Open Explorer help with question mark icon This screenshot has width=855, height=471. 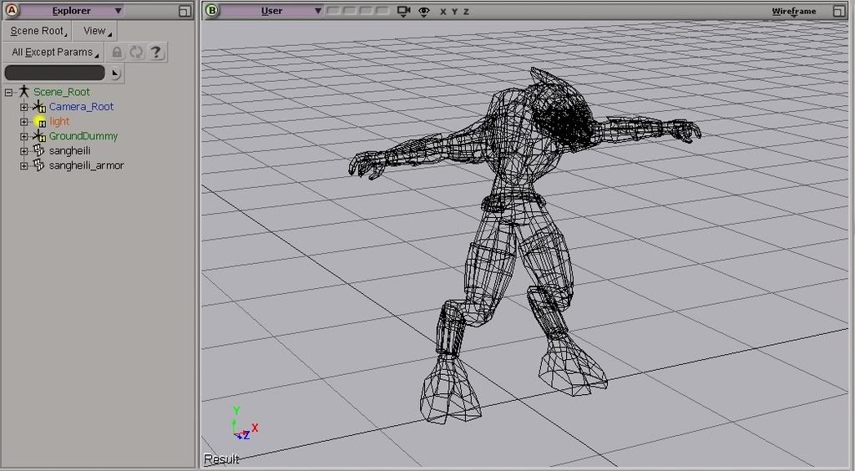point(156,53)
